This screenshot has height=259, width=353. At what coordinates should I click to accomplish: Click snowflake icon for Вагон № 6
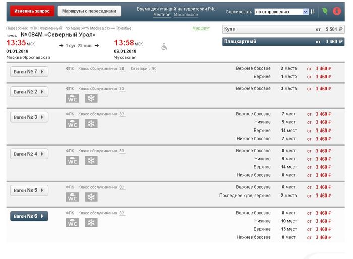91,223
